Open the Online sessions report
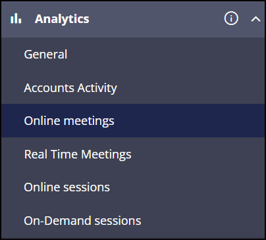This screenshot has height=240, width=266. pos(133,187)
